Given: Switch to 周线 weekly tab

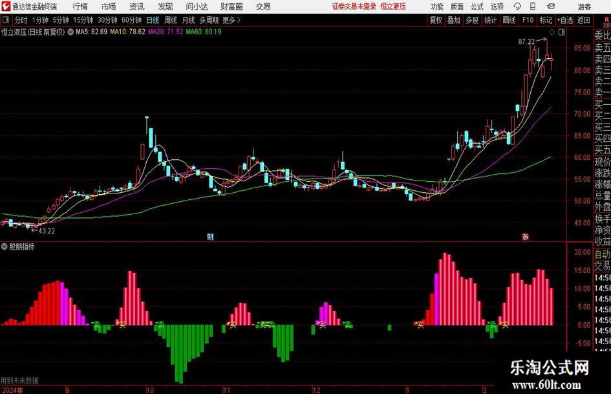Looking at the screenshot, I should [171, 20].
